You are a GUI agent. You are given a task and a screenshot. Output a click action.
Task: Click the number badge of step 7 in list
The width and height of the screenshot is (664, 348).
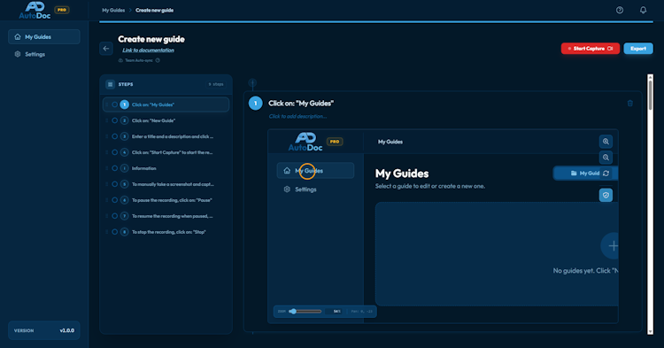pos(124,216)
